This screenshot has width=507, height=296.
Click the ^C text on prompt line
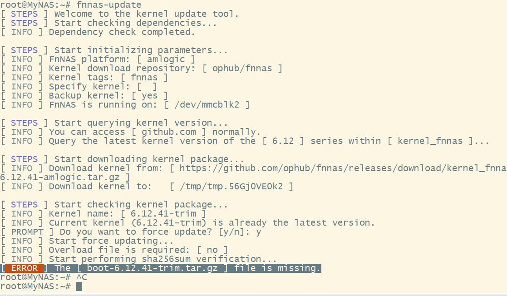(x=82, y=277)
